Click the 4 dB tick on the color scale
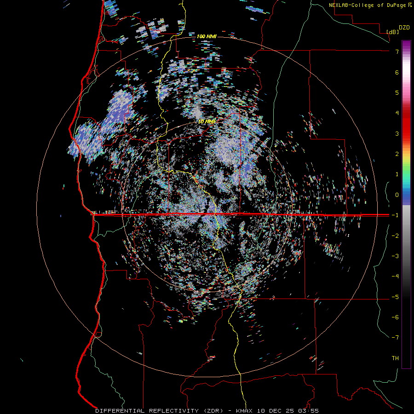 [397, 113]
